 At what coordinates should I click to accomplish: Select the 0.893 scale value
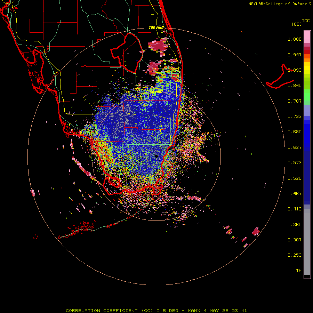(295, 70)
